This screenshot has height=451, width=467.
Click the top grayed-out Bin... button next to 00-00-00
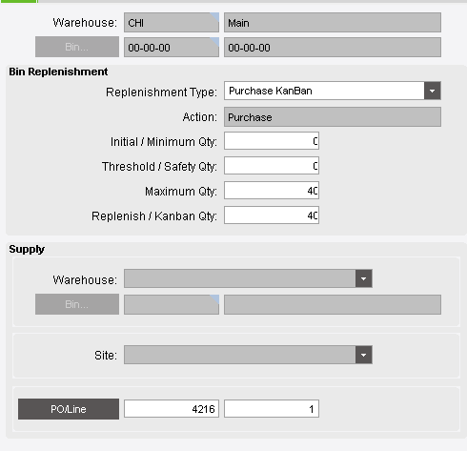pos(77,47)
